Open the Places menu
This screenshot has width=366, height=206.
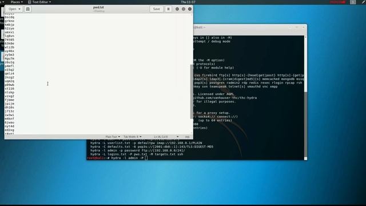tap(17, 2)
